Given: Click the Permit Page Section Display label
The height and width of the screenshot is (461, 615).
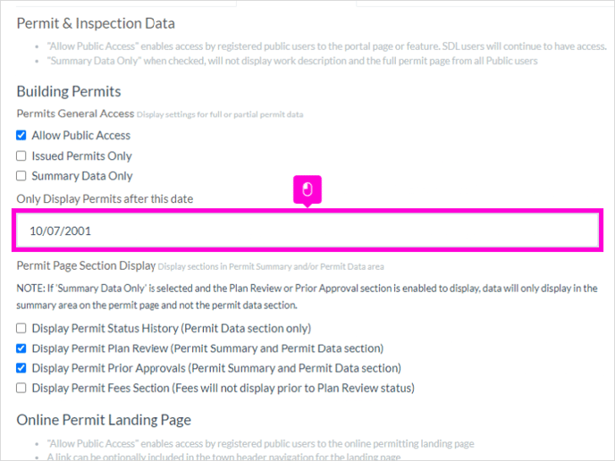Looking at the screenshot, I should [x=86, y=265].
